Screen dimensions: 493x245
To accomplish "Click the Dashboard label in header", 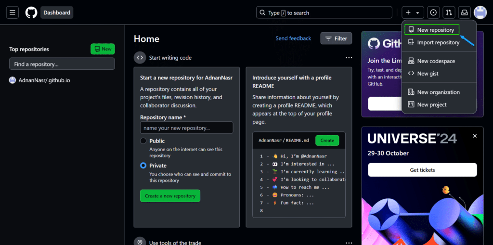I will pos(57,13).
